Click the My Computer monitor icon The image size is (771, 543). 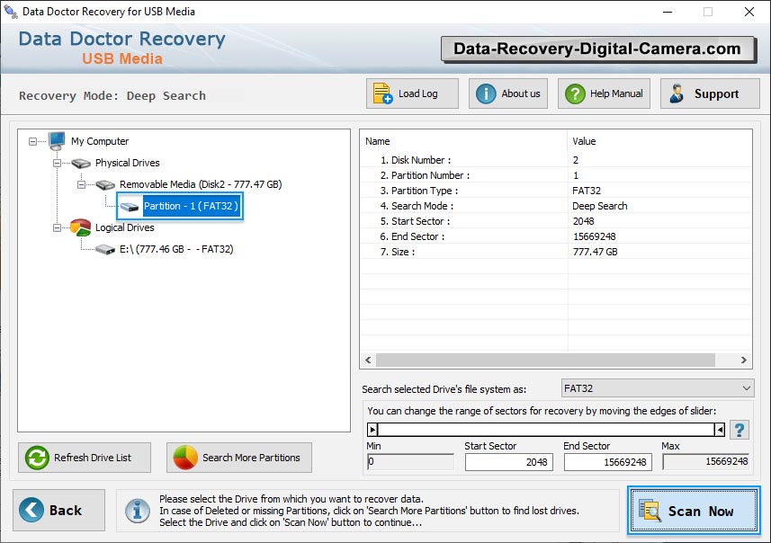pyautogui.click(x=57, y=140)
